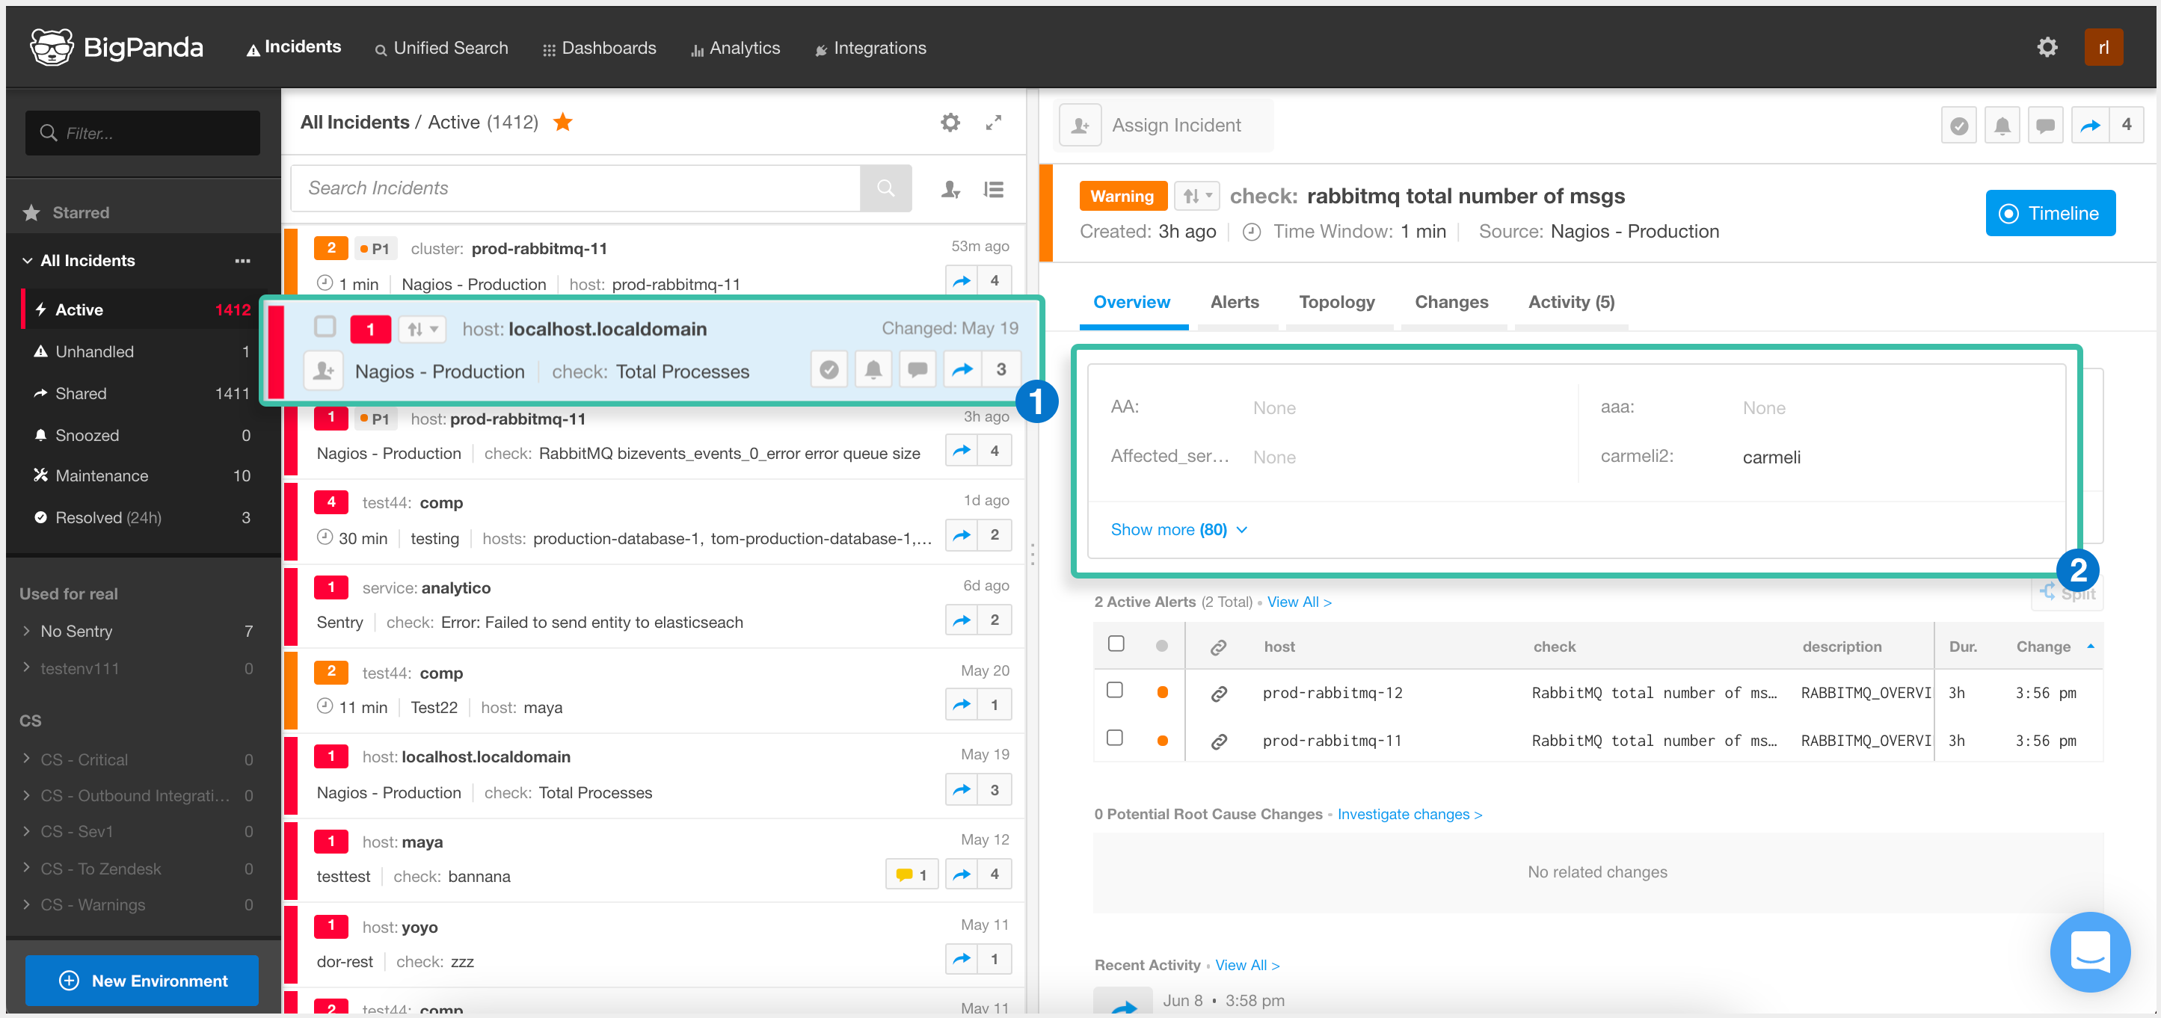Open the Activity (5) tab
Image resolution: width=2161 pixels, height=1018 pixels.
coord(1570,303)
